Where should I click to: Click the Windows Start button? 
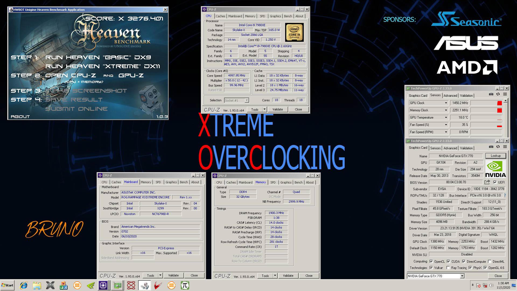click(x=7, y=285)
